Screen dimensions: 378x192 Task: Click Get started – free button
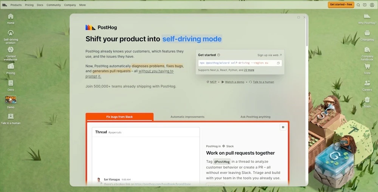click(x=341, y=5)
